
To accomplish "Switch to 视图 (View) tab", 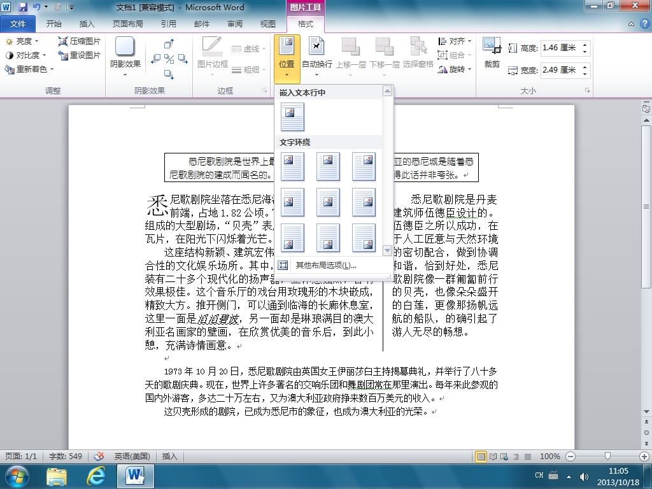I will tap(268, 24).
